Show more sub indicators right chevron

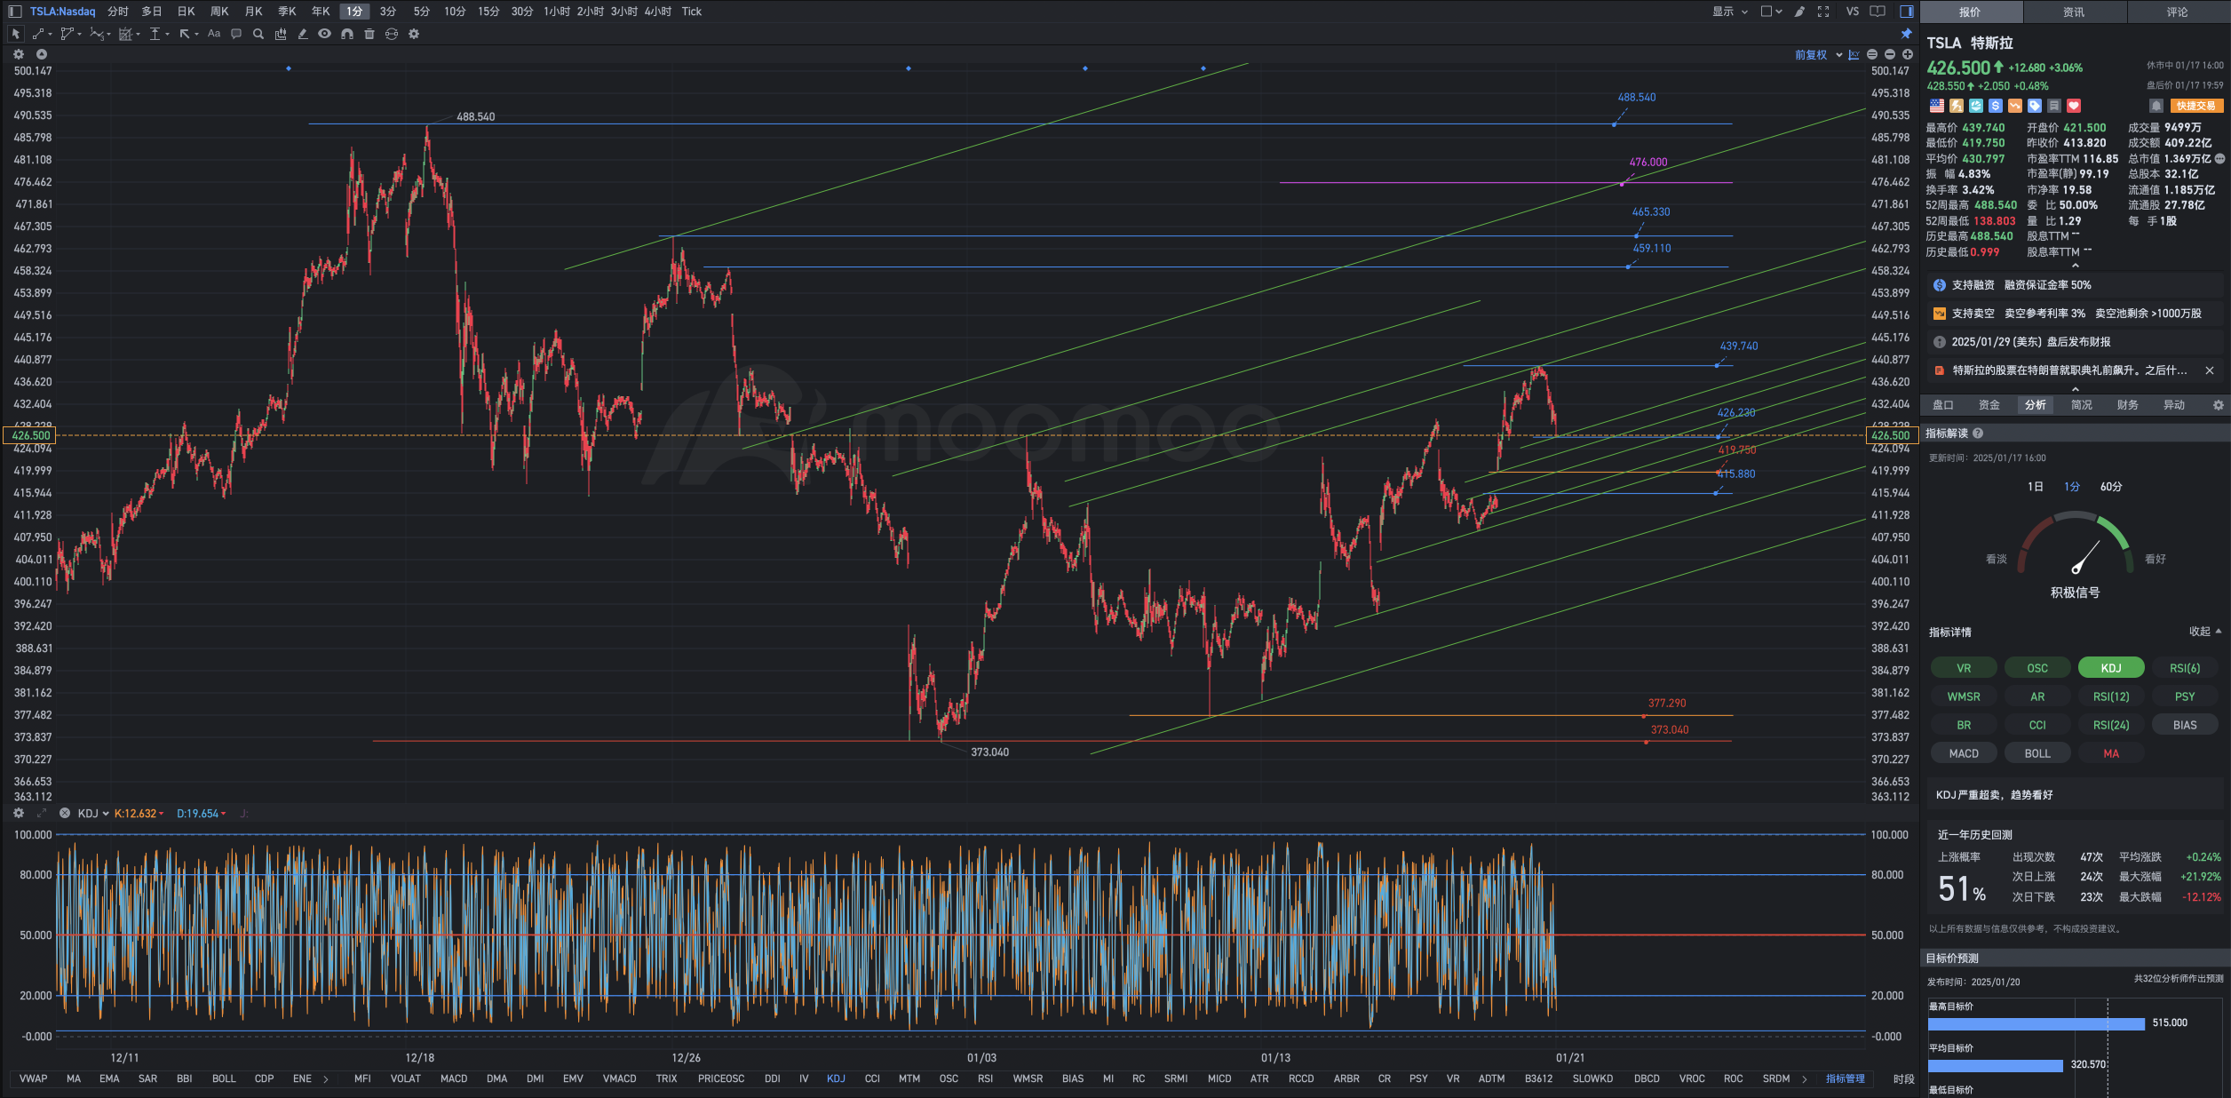tap(1804, 1079)
